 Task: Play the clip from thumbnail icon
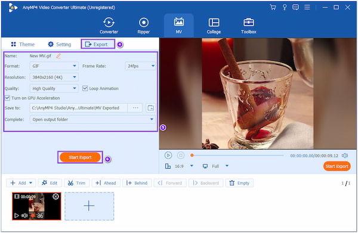click(x=17, y=215)
